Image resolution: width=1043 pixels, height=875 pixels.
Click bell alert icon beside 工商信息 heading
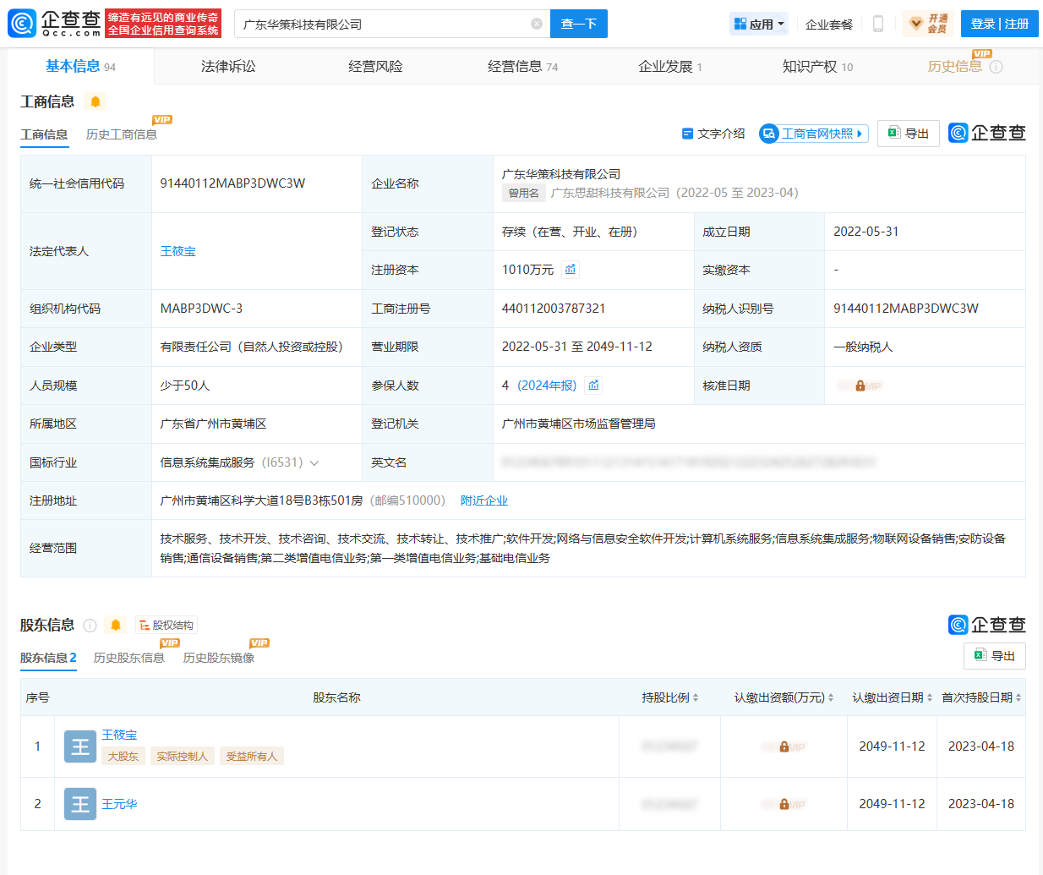click(x=96, y=101)
